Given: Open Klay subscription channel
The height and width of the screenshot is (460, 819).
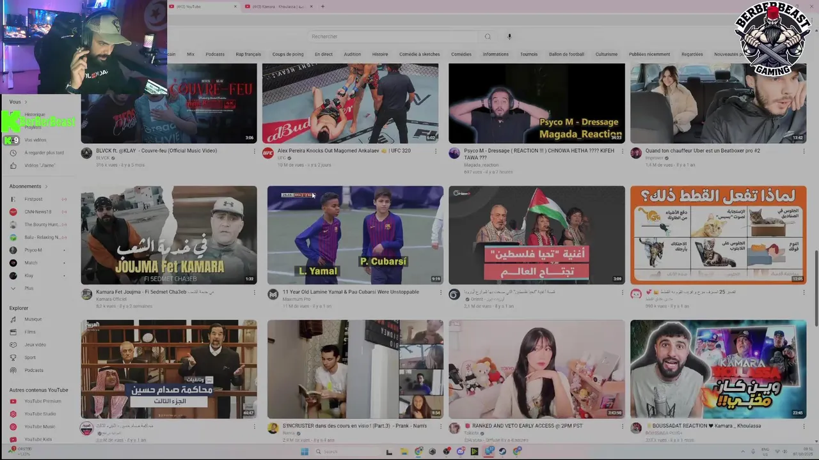Looking at the screenshot, I should pyautogui.click(x=29, y=275).
